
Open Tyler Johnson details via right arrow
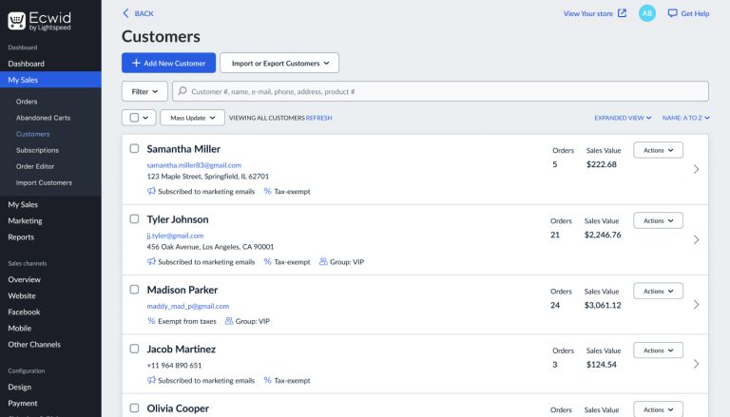[x=696, y=239]
